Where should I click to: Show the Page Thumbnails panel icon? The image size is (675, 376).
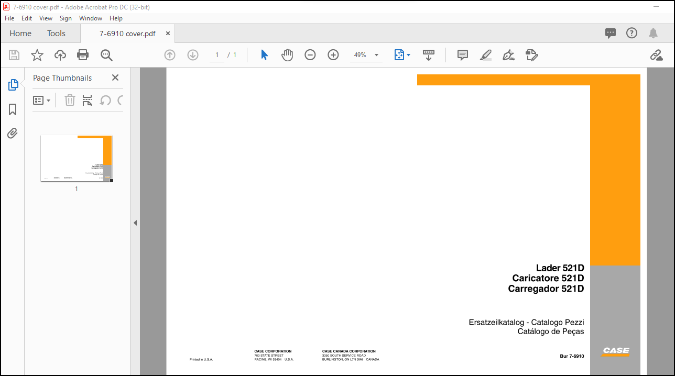(13, 85)
